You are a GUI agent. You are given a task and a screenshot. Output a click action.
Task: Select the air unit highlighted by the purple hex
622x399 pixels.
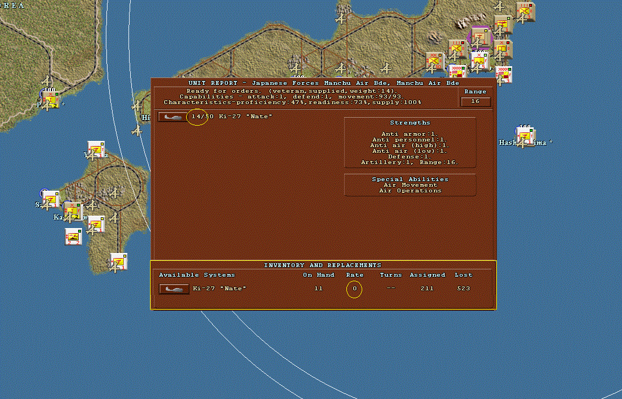(480, 36)
